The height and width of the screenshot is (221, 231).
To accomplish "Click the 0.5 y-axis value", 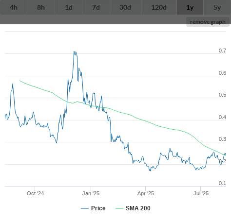I will 222,95.
